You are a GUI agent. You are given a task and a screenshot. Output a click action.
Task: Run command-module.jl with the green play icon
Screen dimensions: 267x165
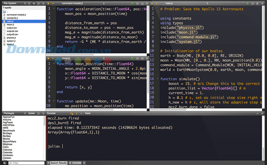(x=132, y=4)
